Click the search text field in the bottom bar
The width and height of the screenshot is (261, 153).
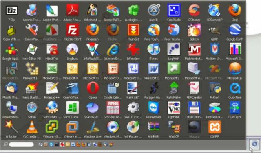point(21,144)
